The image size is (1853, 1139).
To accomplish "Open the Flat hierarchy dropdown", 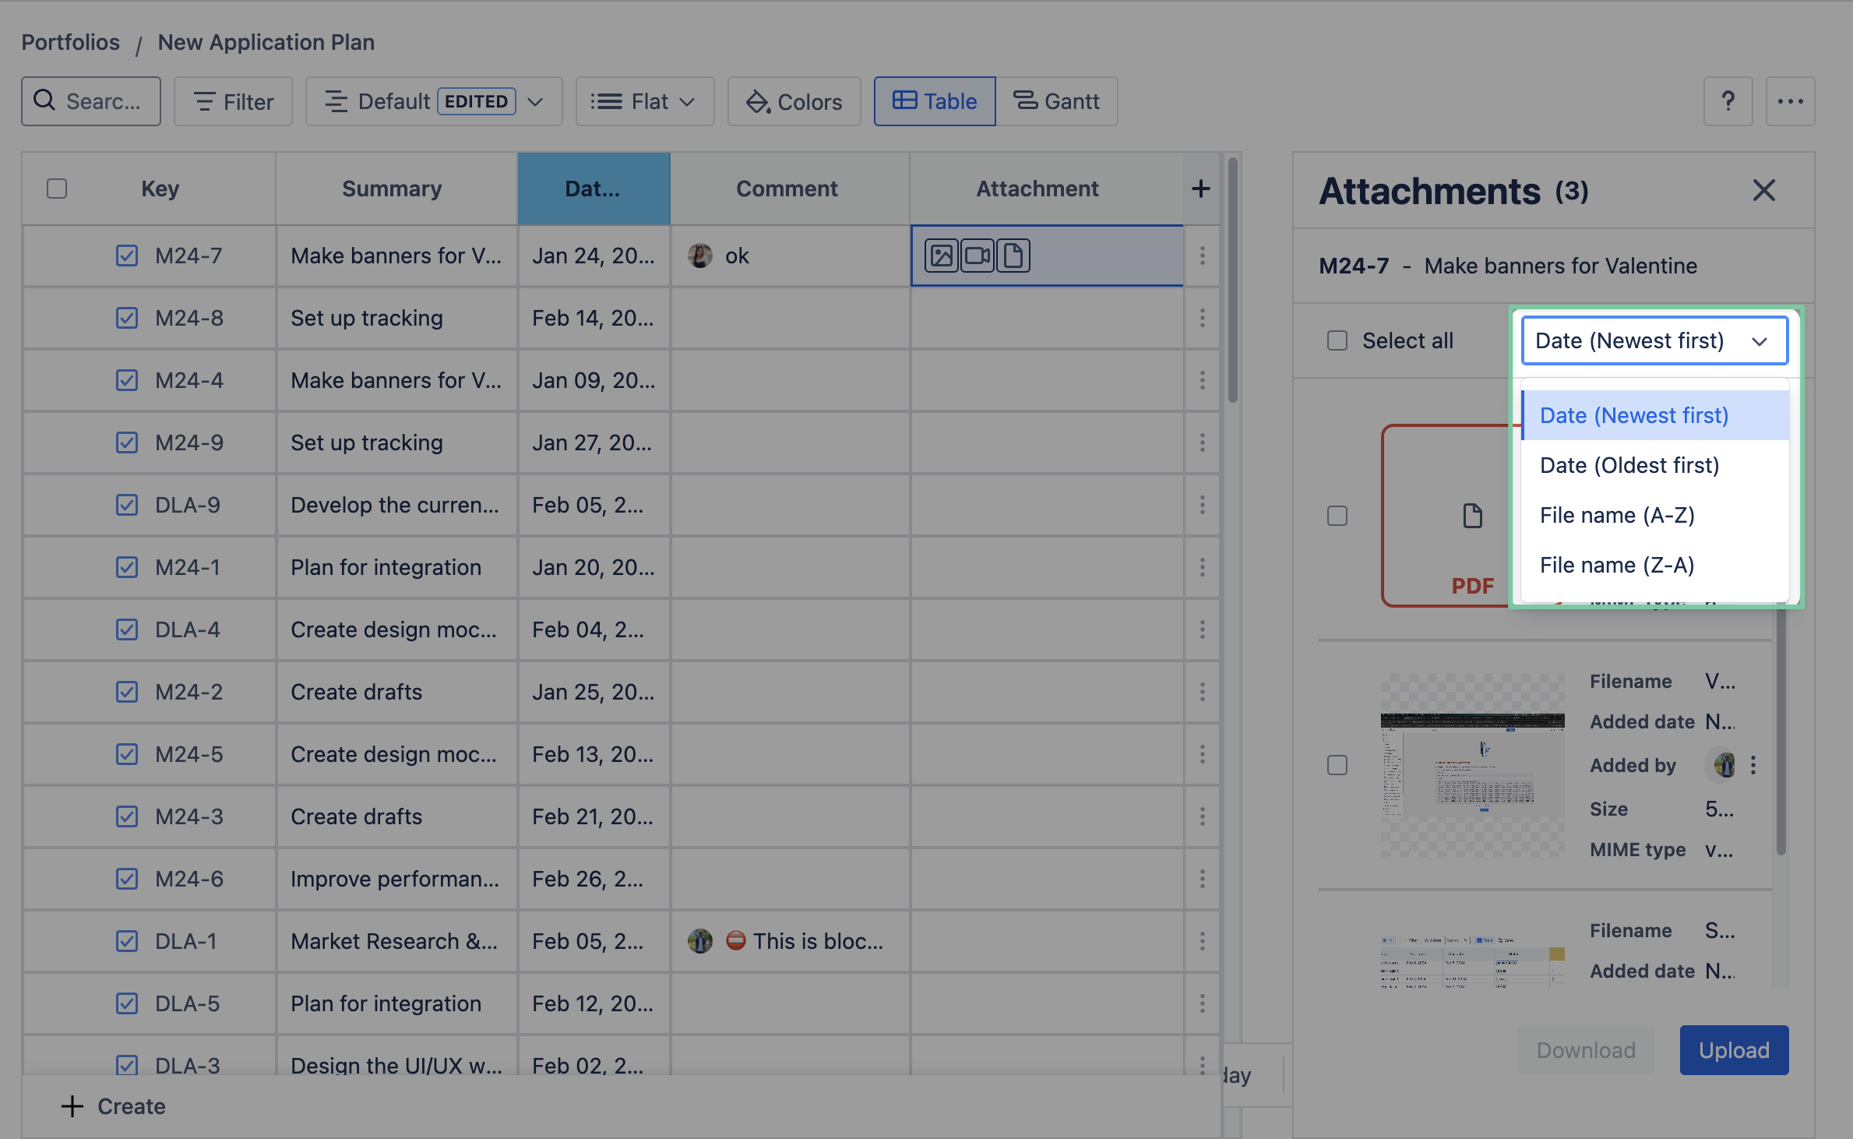I will (644, 101).
